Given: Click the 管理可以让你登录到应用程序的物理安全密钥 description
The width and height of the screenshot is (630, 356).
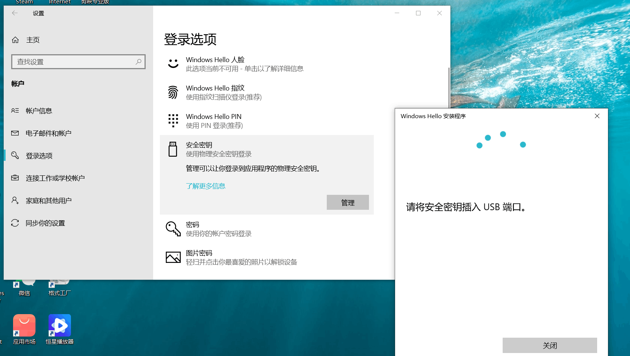Looking at the screenshot, I should point(254,169).
